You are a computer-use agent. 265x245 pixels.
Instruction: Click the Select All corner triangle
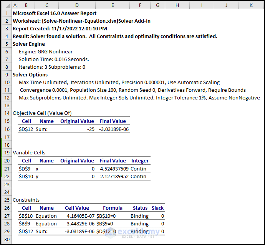[x=7, y=5]
